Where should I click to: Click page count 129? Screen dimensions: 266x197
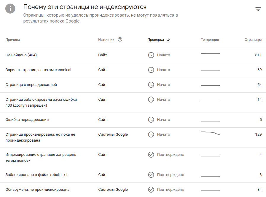[x=258, y=134]
